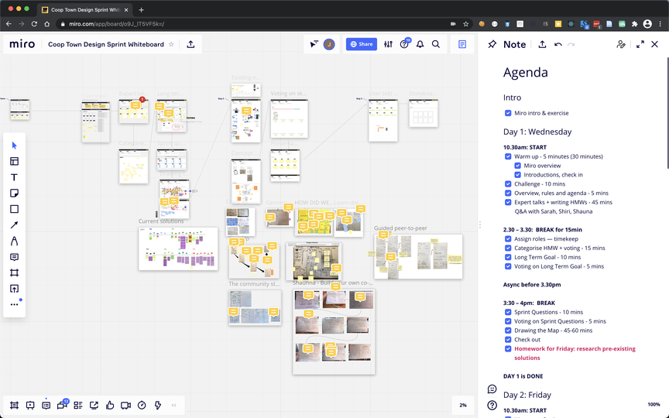669x418 pixels.
Task: Open the 2% zoom level indicator
Action: (x=463, y=405)
